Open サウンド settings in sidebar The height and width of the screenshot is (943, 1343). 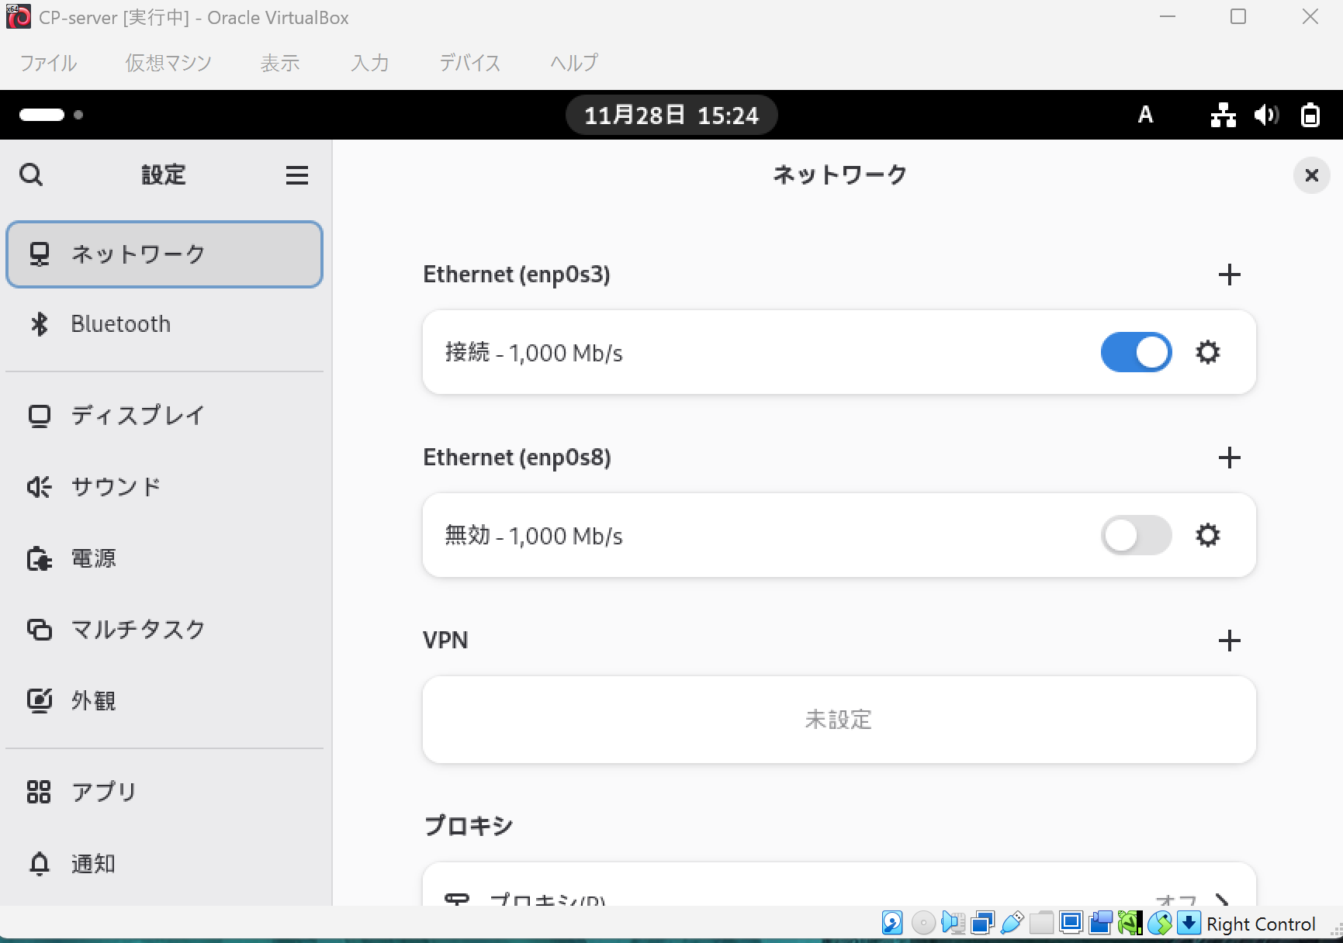click(x=164, y=487)
